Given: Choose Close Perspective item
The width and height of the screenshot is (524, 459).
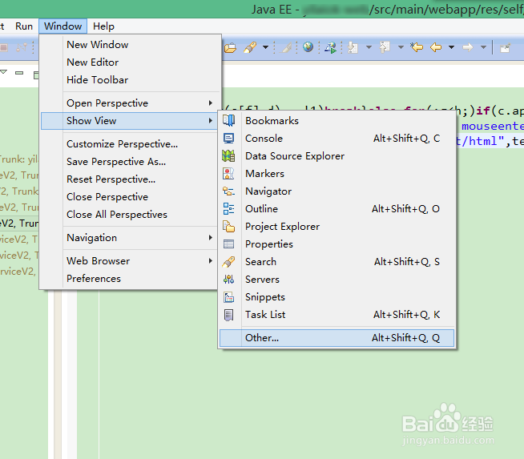Looking at the screenshot, I should [131, 197].
